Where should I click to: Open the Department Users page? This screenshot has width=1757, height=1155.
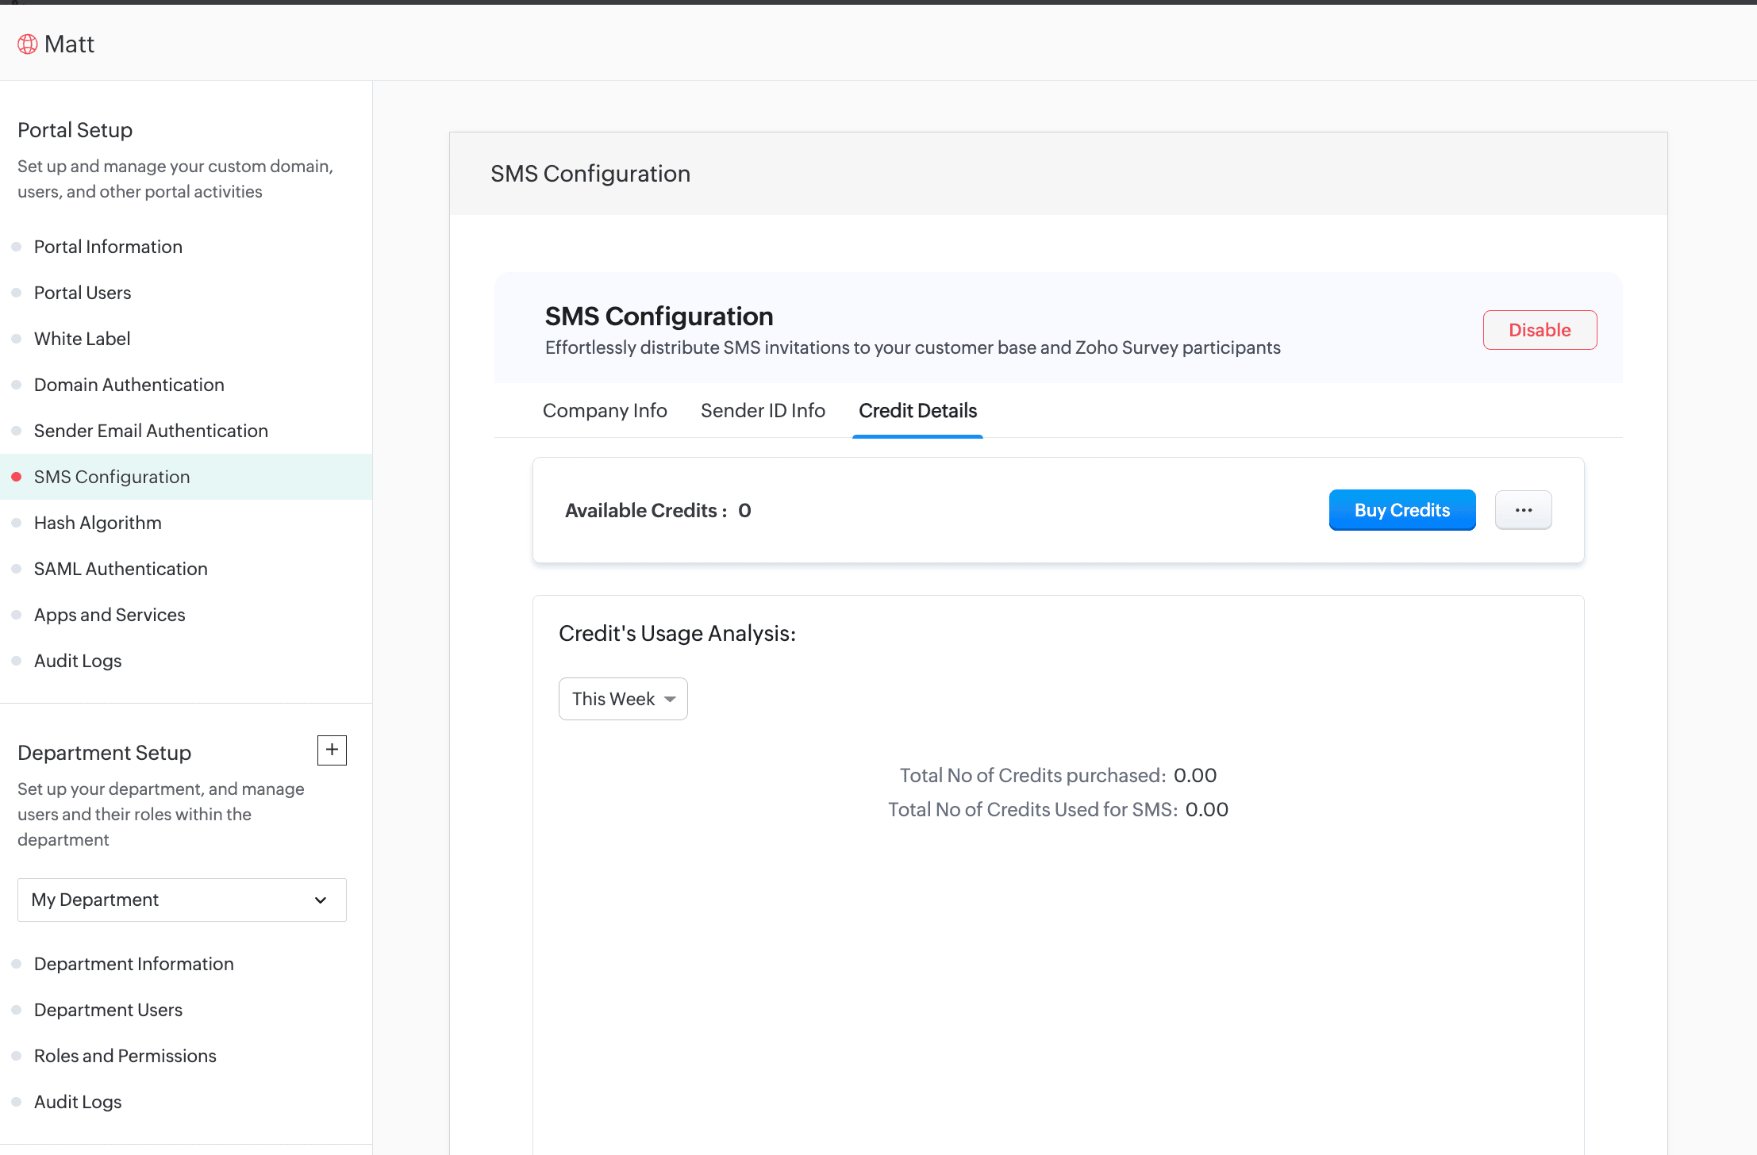108,1010
